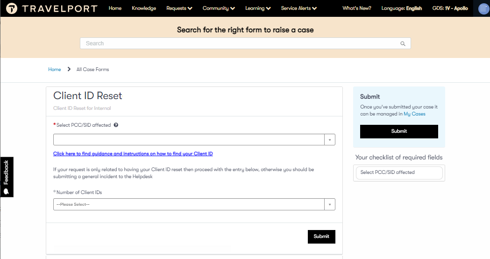This screenshot has width=490, height=259.
Task: Click the search magnifier icon
Action: click(403, 43)
